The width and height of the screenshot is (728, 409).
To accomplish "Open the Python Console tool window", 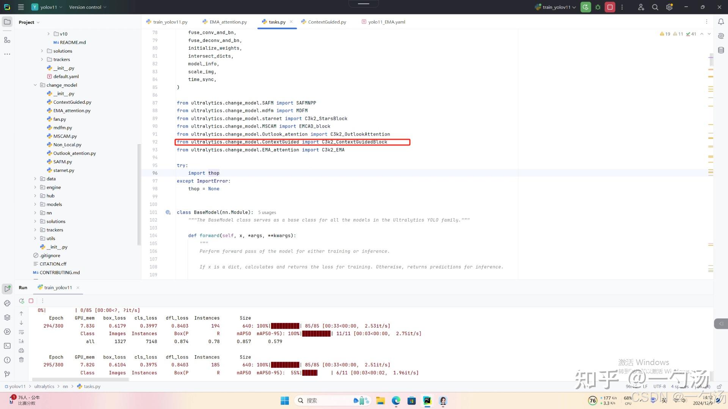I will point(7,303).
